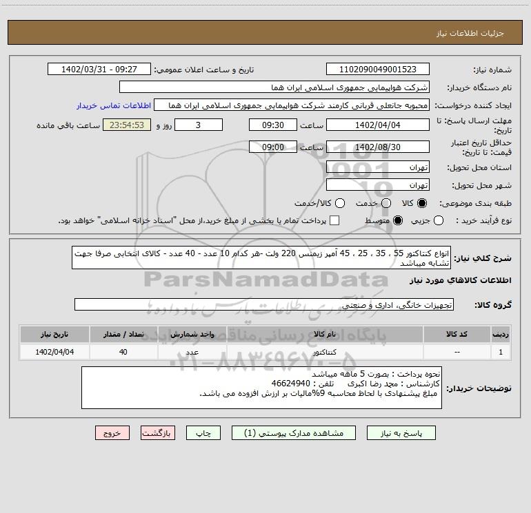
Task: Click the چاپ print button
Action: pyautogui.click(x=203, y=433)
